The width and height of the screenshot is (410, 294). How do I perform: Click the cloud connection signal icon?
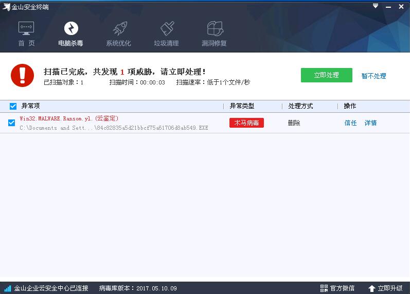[x=8, y=288]
